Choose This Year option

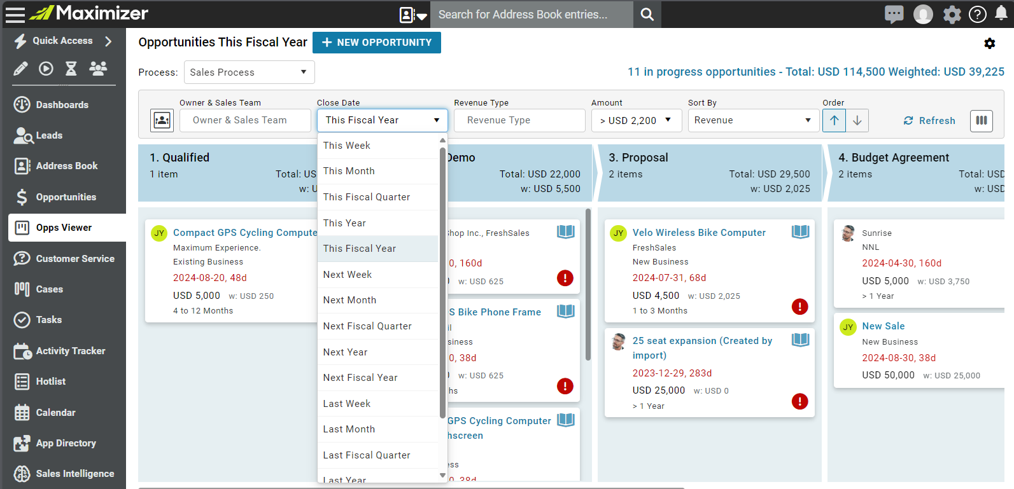point(378,223)
